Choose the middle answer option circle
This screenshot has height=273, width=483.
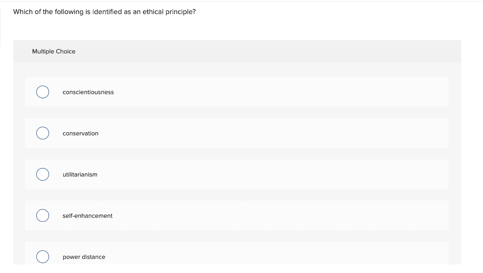click(42, 174)
